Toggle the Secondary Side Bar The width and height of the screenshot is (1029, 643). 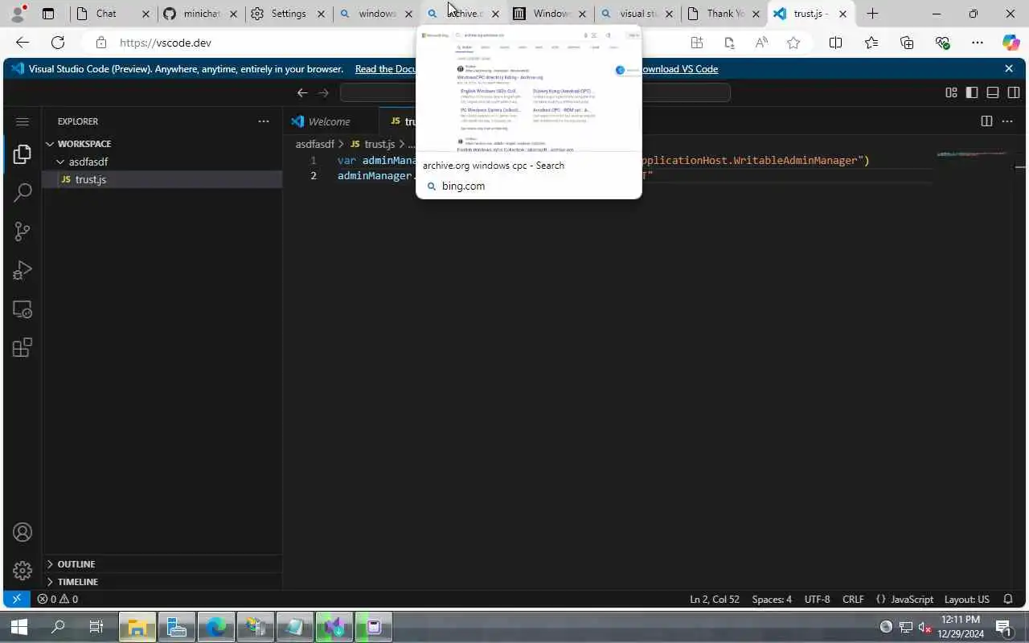click(x=1014, y=92)
